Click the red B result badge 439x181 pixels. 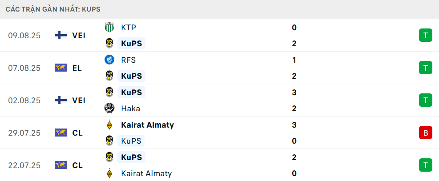click(x=425, y=133)
